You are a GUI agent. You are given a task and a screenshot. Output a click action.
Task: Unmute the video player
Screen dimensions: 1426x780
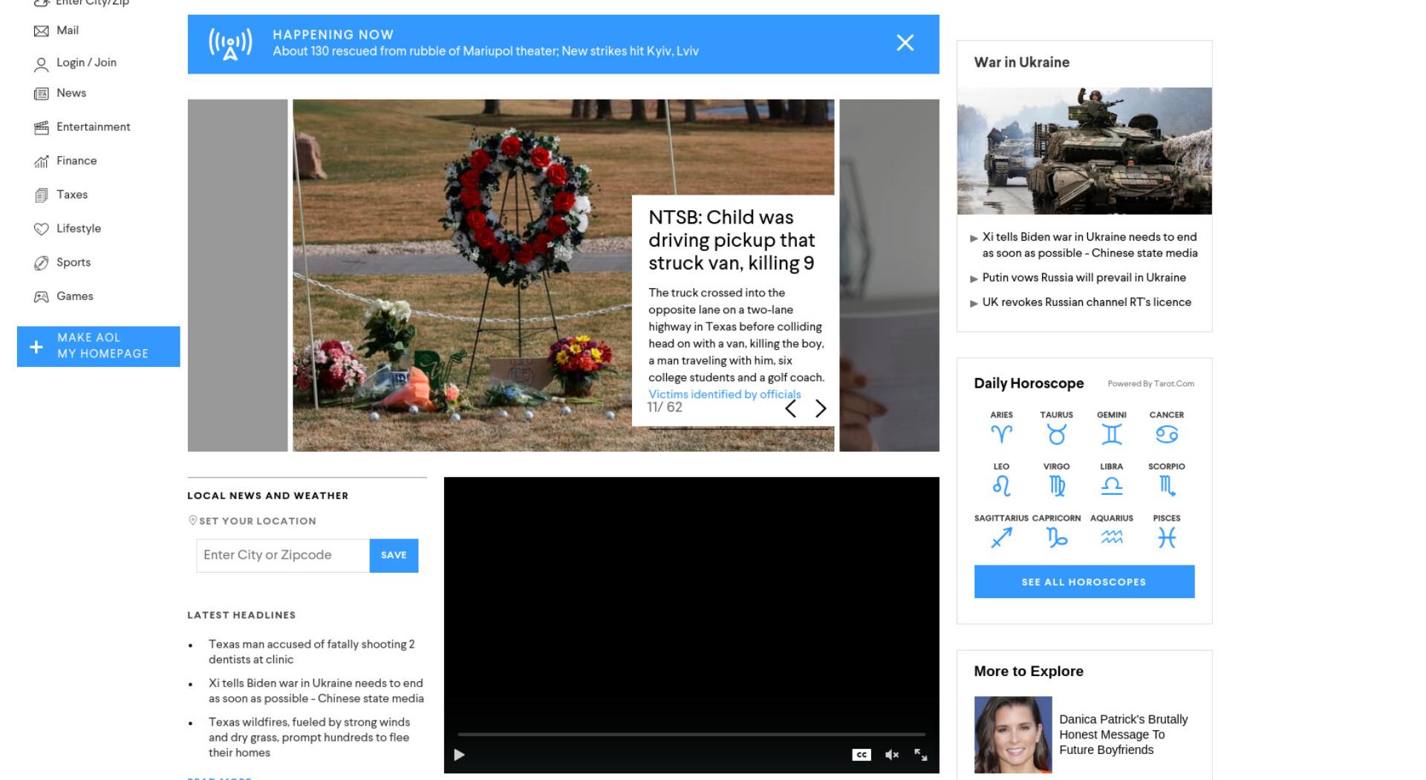pos(892,755)
